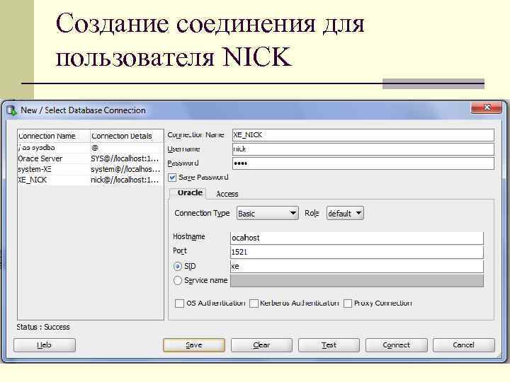Enable OS Authentication checkbox

(x=179, y=303)
